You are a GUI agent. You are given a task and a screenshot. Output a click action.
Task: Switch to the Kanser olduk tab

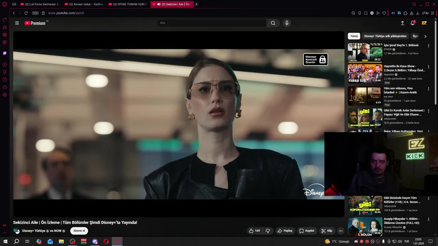click(x=83, y=4)
